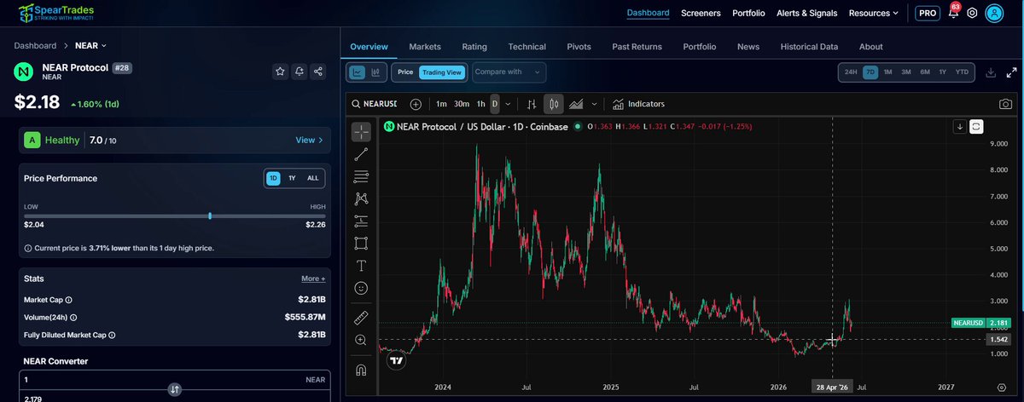Click the NEAR Converter amount field

174,380
